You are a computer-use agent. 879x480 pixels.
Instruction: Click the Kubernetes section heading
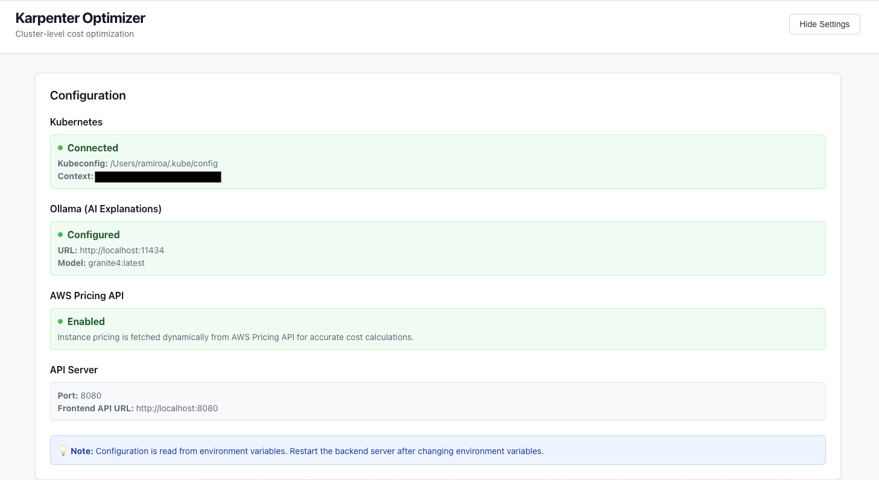[76, 122]
